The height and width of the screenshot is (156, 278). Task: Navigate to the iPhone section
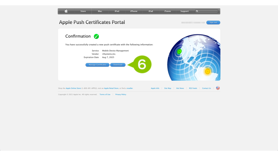tap(134, 11)
